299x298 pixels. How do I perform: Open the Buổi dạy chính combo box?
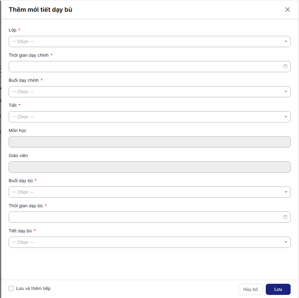[146, 92]
